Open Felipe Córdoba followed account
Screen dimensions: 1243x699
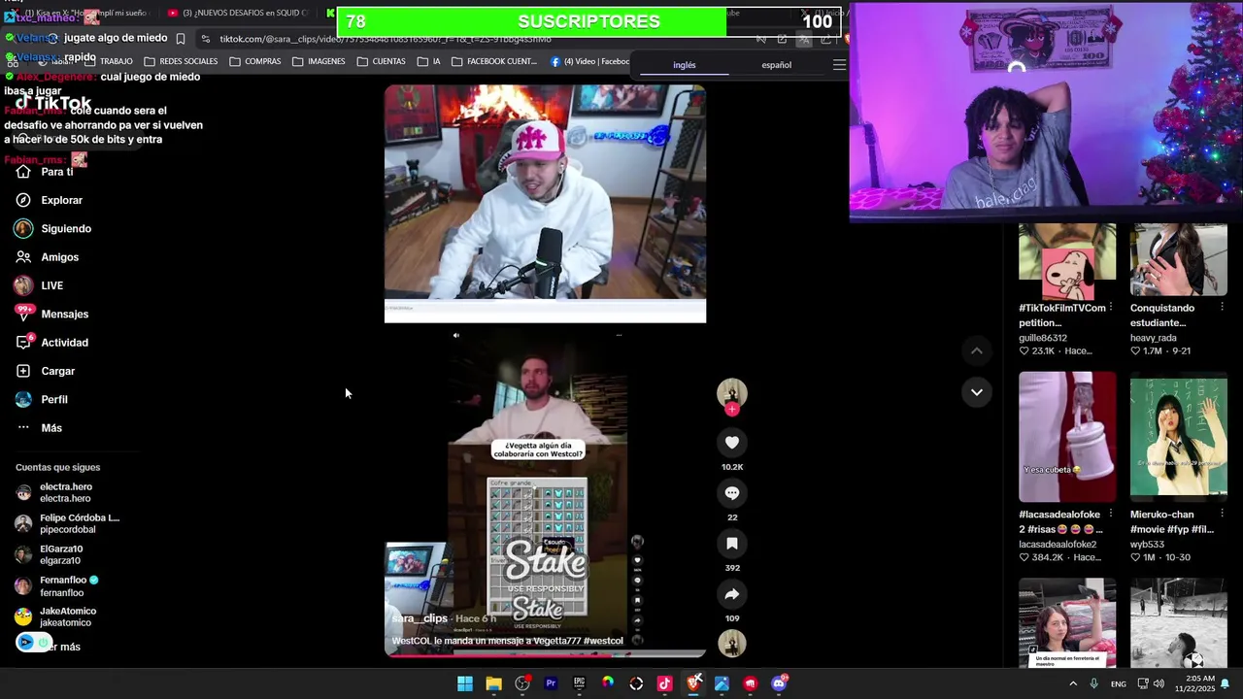click(67, 523)
